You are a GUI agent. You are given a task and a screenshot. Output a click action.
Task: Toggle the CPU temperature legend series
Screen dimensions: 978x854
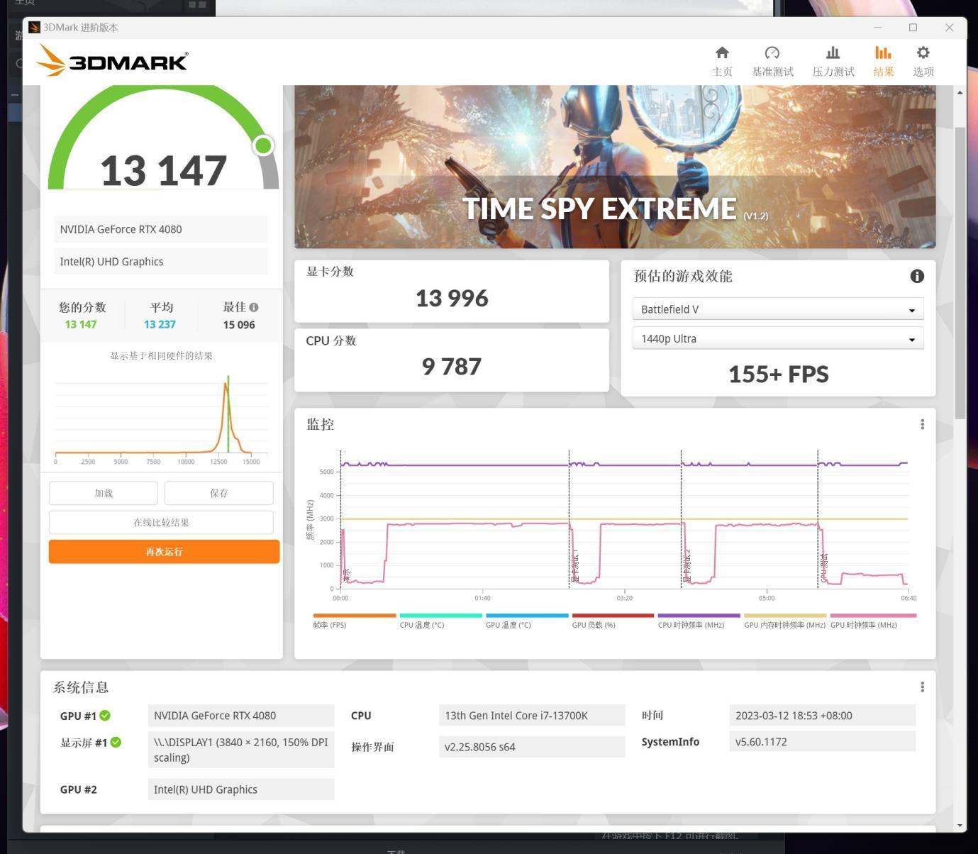pos(440,621)
